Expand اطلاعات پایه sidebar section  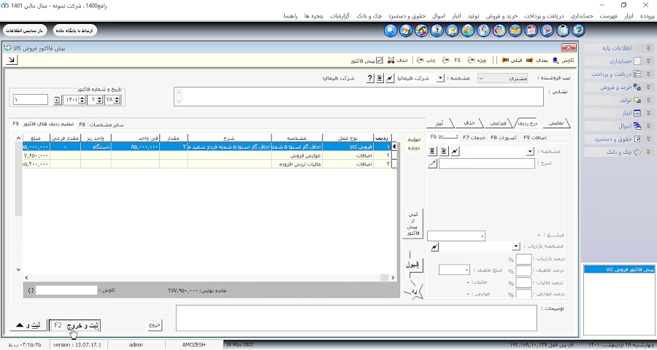tap(648, 48)
